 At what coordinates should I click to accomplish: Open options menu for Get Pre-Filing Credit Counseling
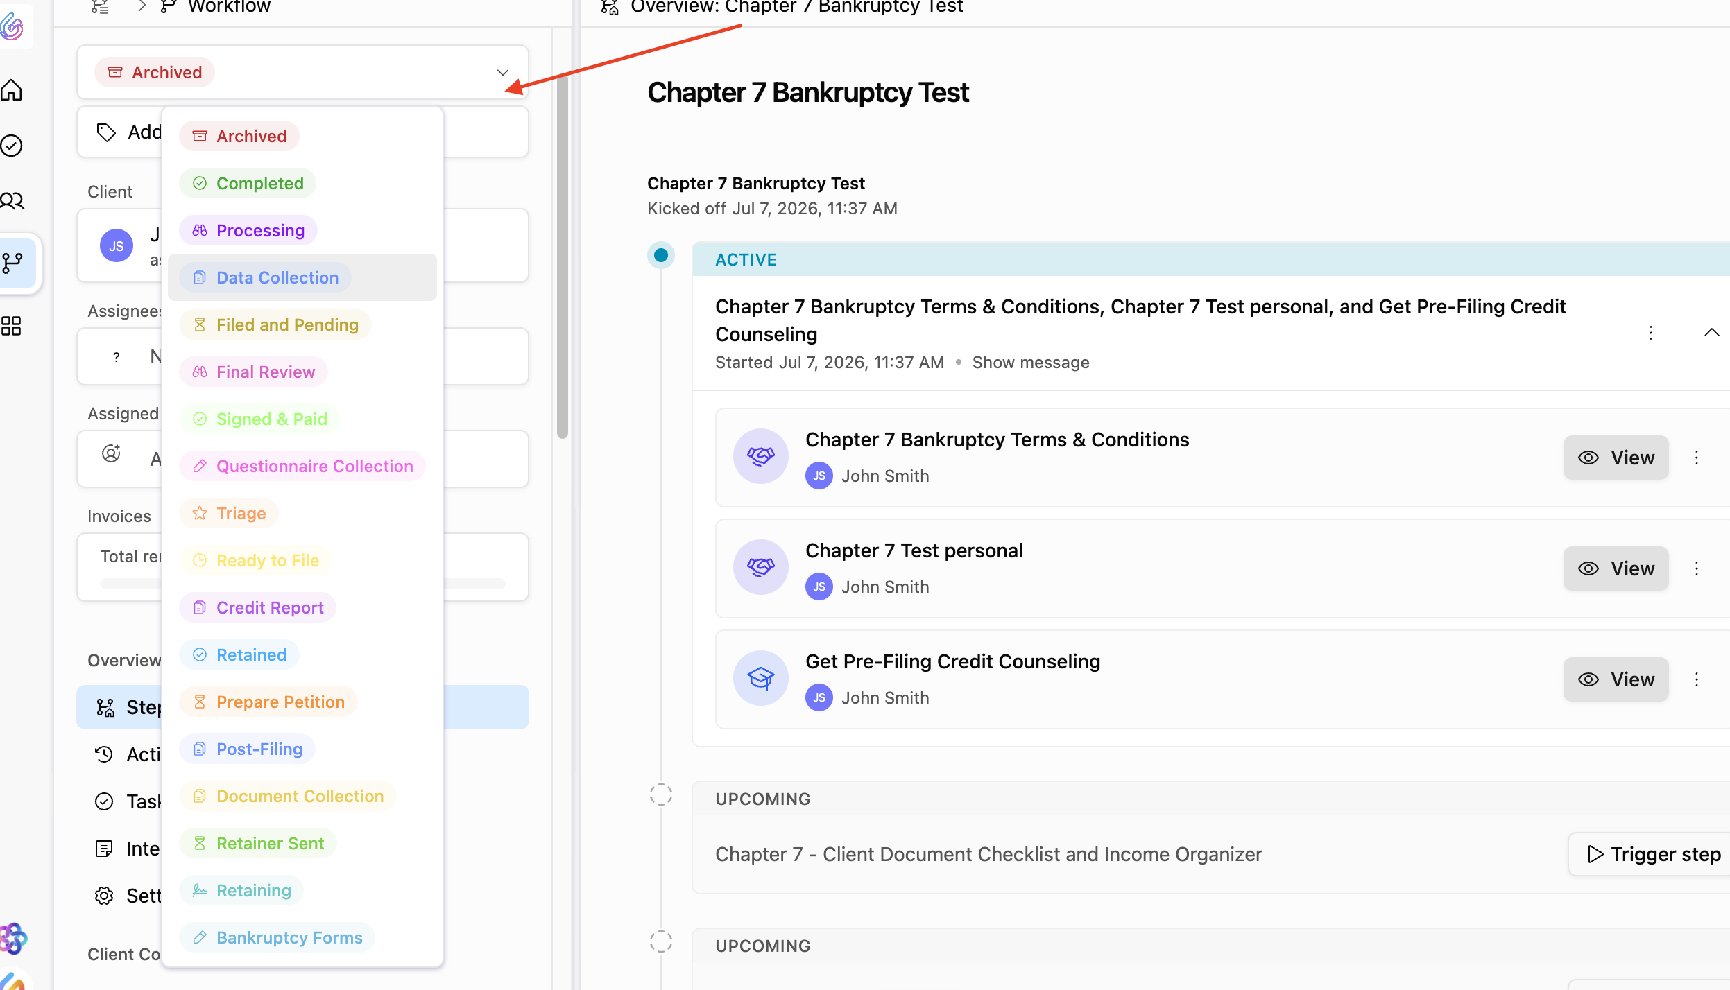click(x=1697, y=679)
